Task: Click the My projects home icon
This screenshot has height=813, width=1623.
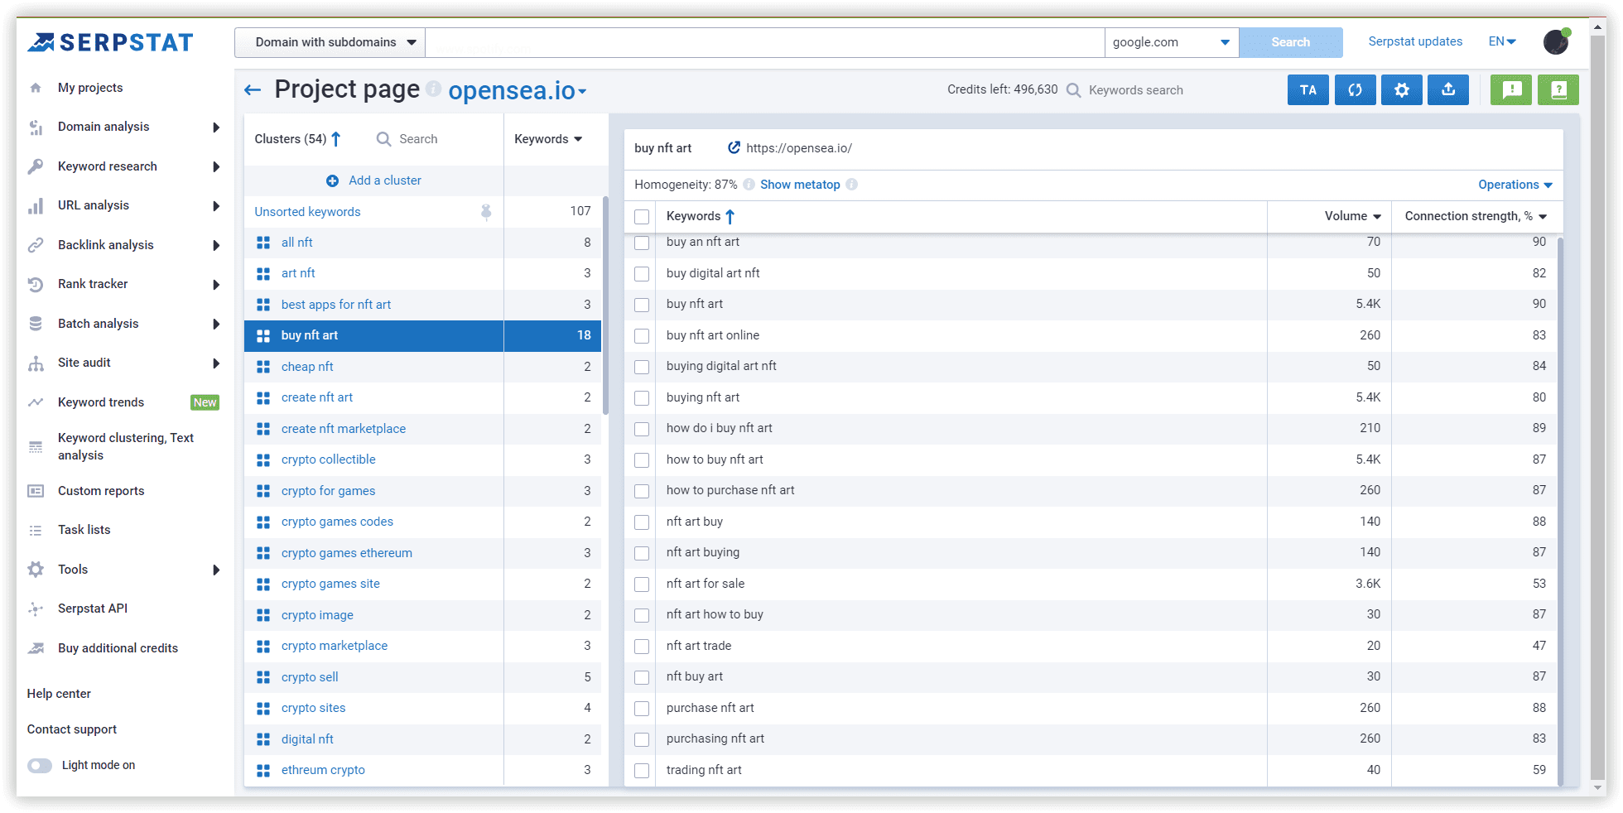Action: point(36,88)
